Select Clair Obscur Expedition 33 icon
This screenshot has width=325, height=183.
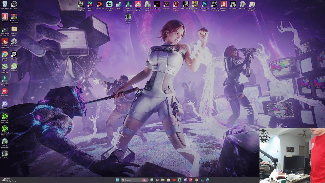[x=214, y=6]
